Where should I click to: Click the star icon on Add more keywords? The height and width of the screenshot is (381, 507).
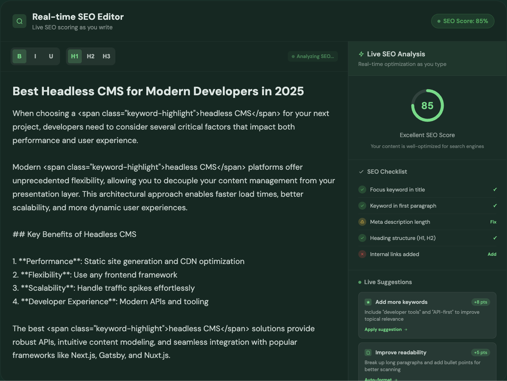tap(368, 302)
